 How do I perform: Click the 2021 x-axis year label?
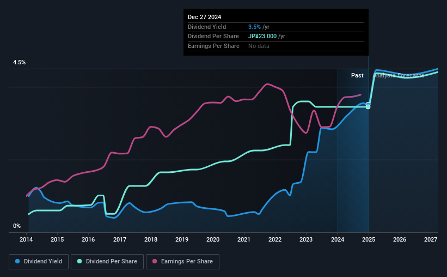(244, 239)
